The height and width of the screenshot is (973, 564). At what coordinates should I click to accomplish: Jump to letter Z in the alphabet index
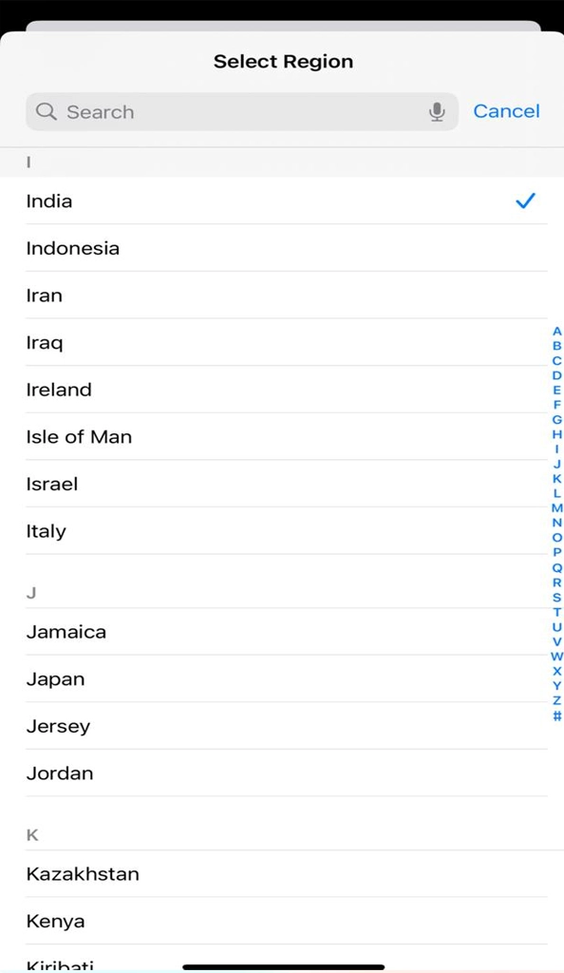click(x=556, y=700)
